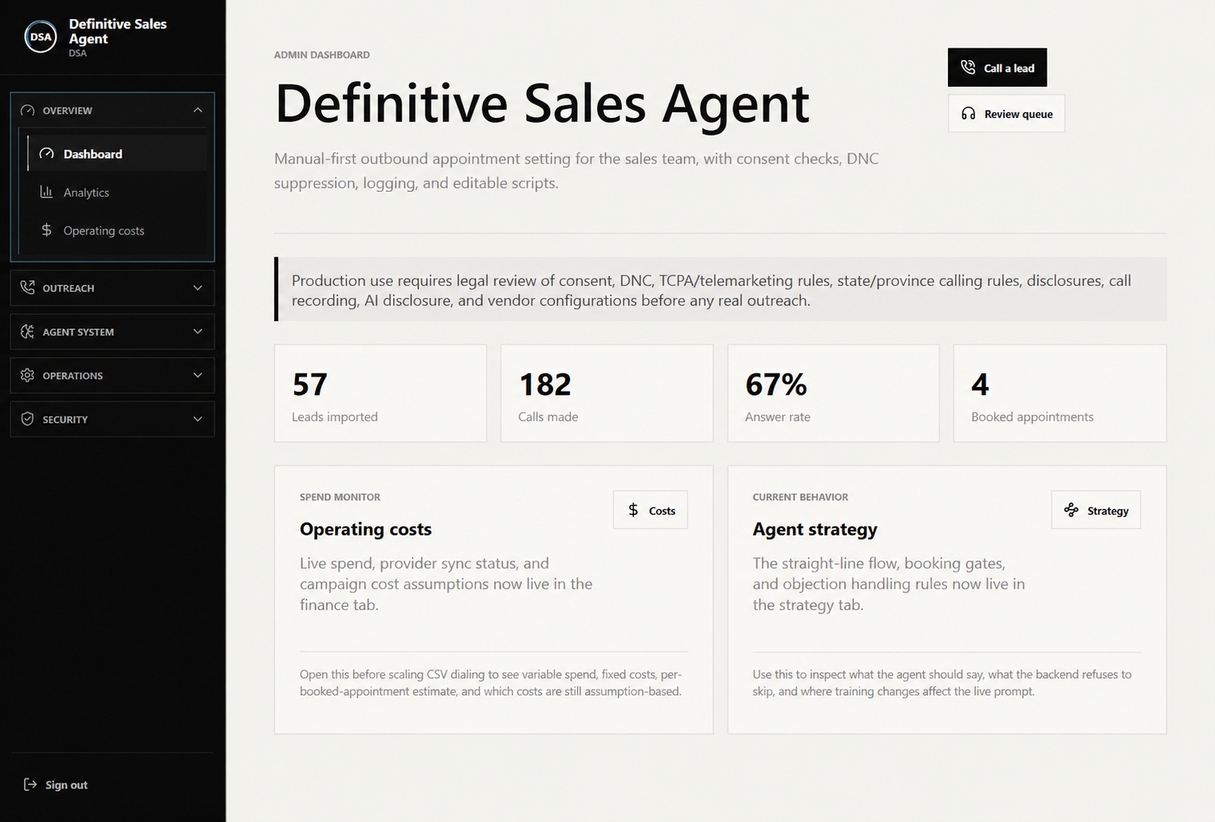This screenshot has height=822, width=1215.
Task: Click the Dashboard speedometer icon
Action: pos(47,154)
